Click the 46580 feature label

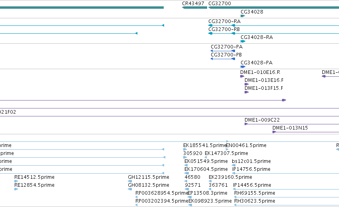(x=192, y=177)
